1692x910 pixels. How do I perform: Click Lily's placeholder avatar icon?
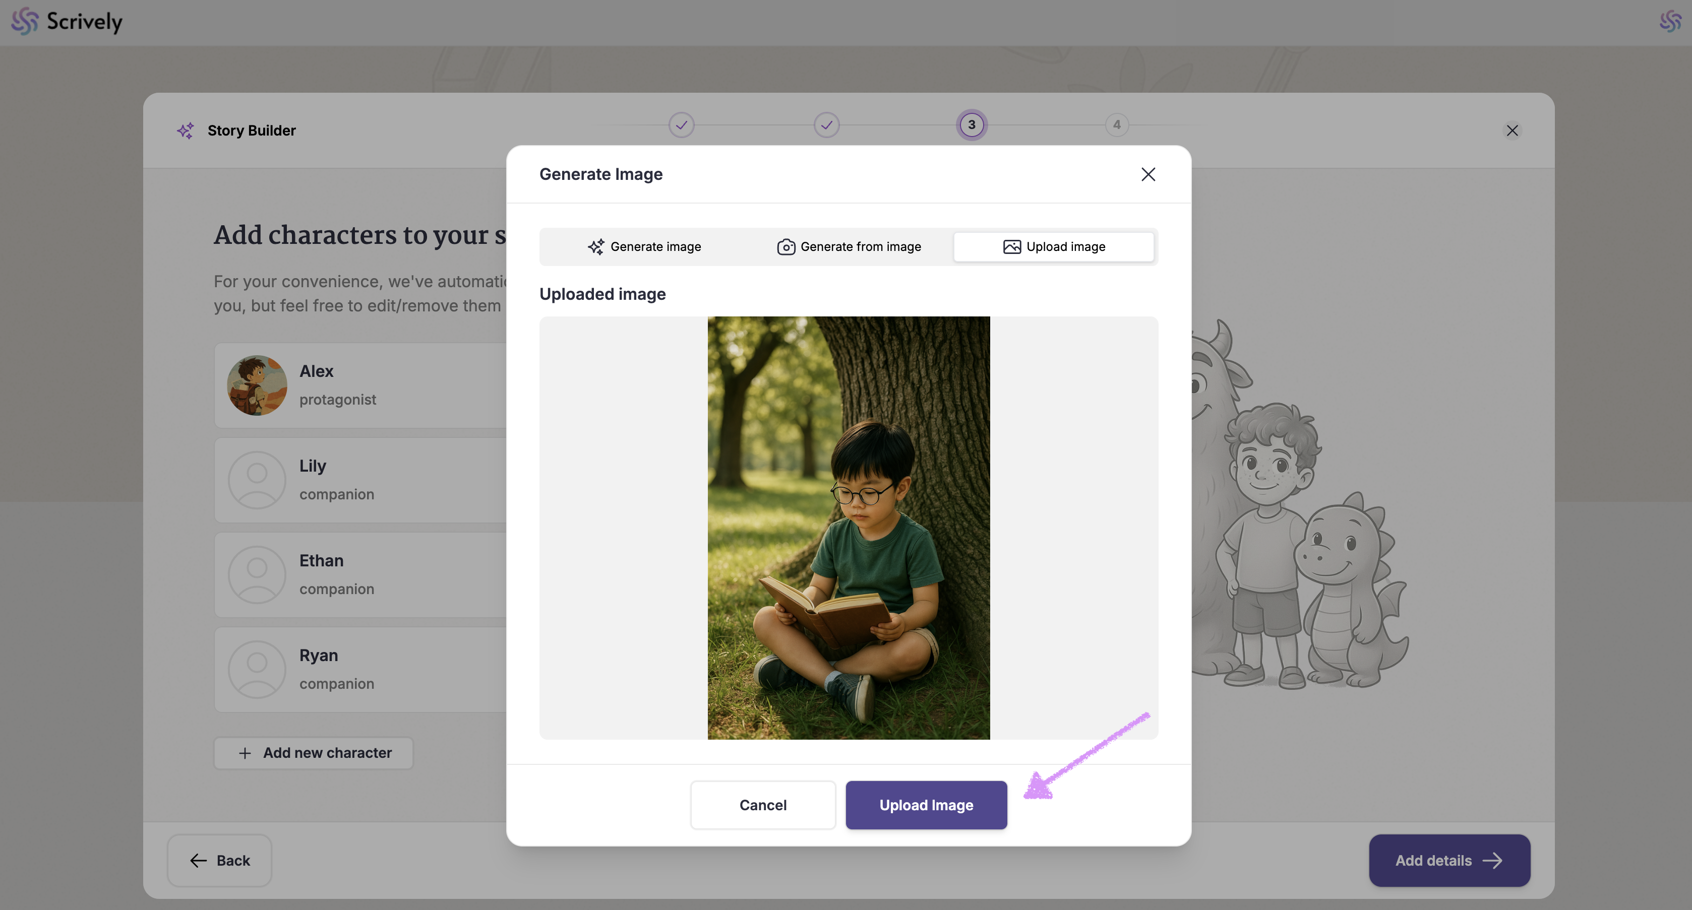point(257,480)
